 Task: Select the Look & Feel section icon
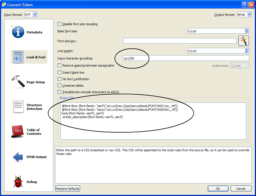(18, 57)
